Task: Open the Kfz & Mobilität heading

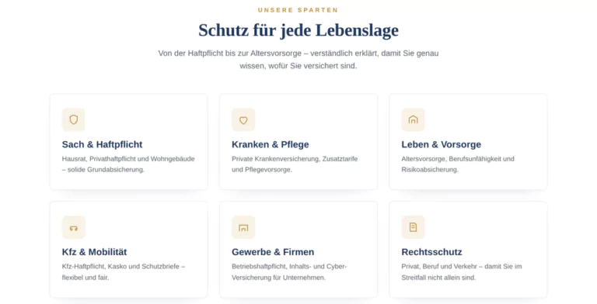Action: [x=94, y=252]
